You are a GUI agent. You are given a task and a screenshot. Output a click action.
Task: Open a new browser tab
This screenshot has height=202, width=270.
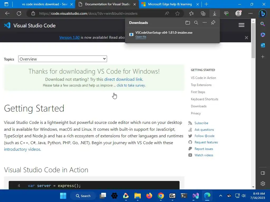coord(206,4)
